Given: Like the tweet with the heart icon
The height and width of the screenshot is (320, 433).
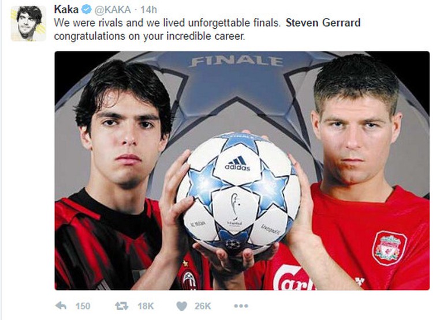Looking at the screenshot, I should [181, 306].
